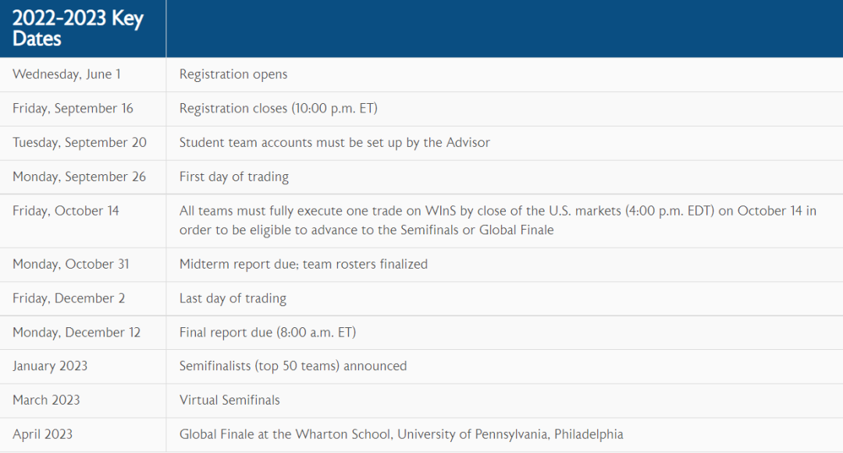This screenshot has height=453, width=843.
Task: Click the "Wednesday, June 1" date cell
Action: point(66,74)
